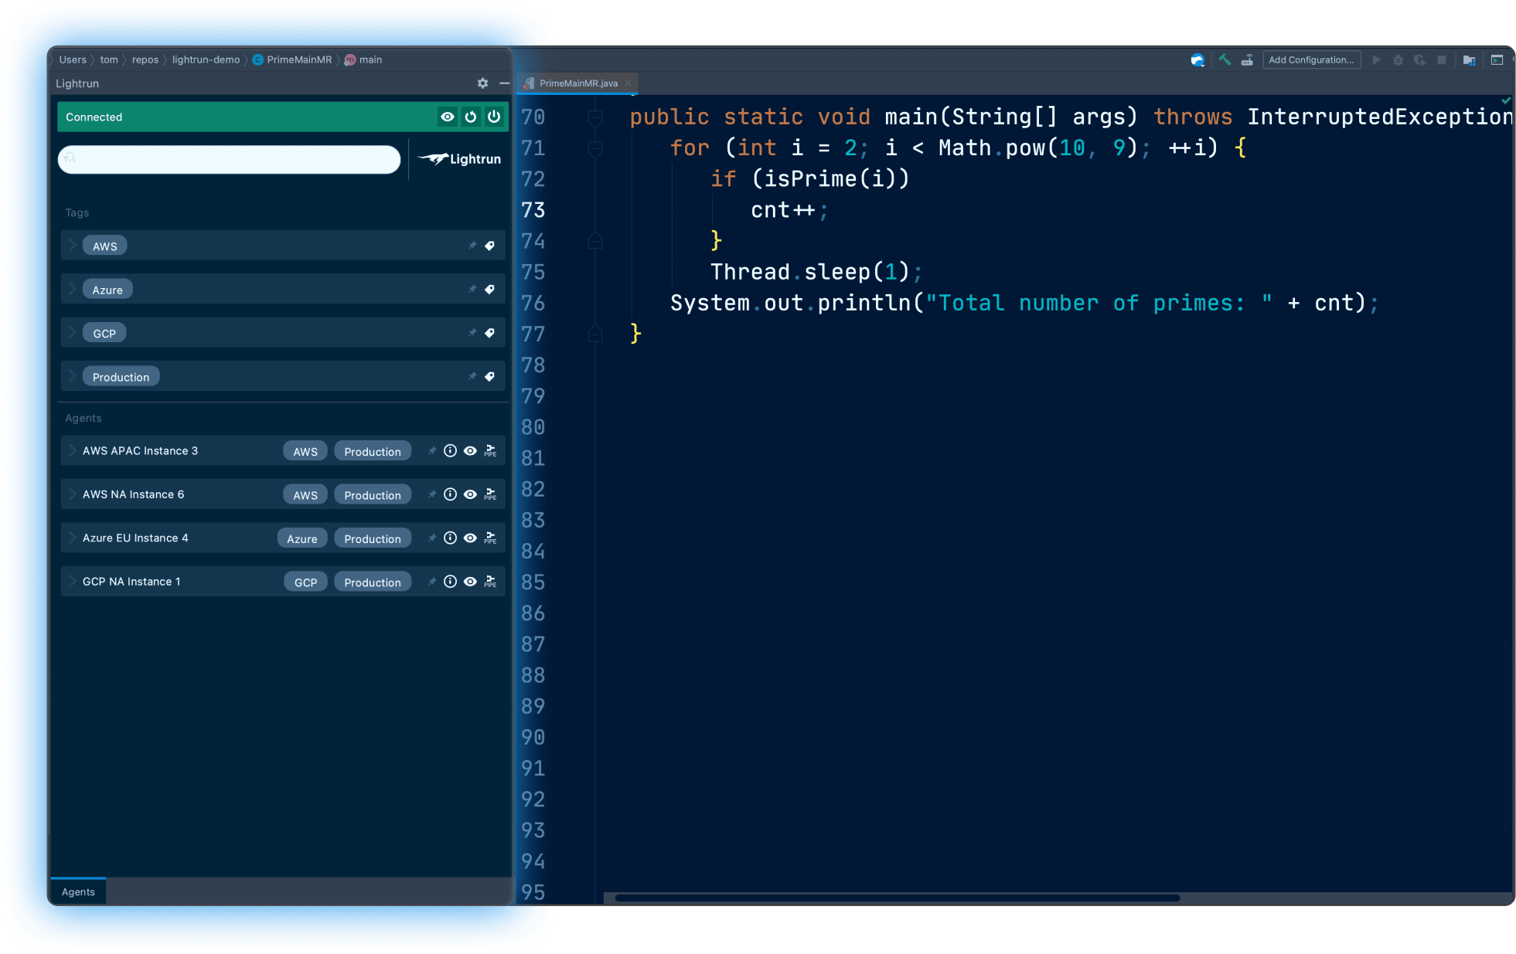Screen dimensions: 1516x954
Task: Click the build hammer icon in toolbar
Action: (x=1225, y=59)
